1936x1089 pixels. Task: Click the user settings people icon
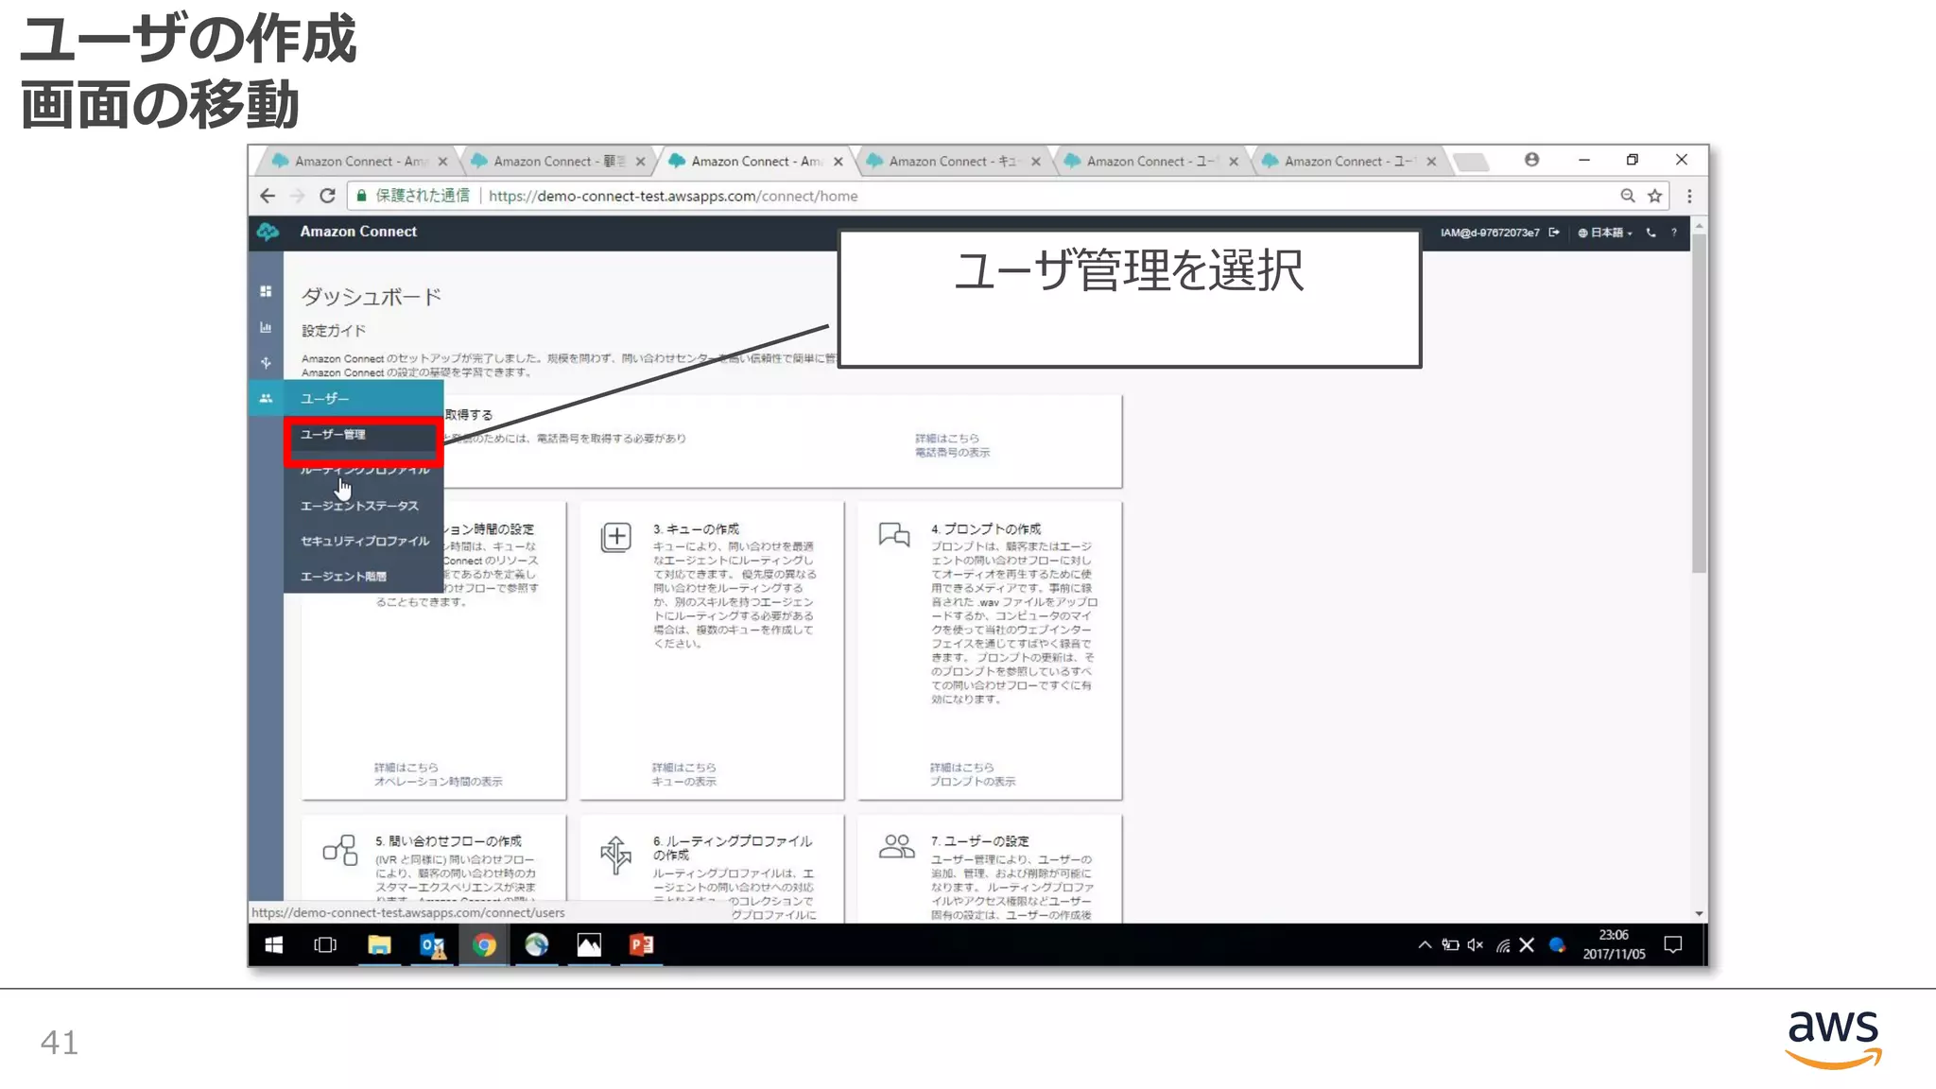[x=896, y=846]
